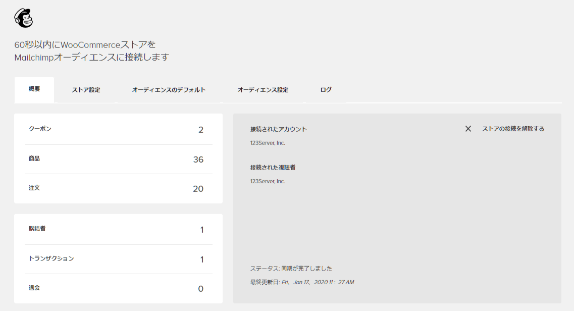Go to the オーディエンス設定 tab
The height and width of the screenshot is (311, 574).
pos(263,90)
